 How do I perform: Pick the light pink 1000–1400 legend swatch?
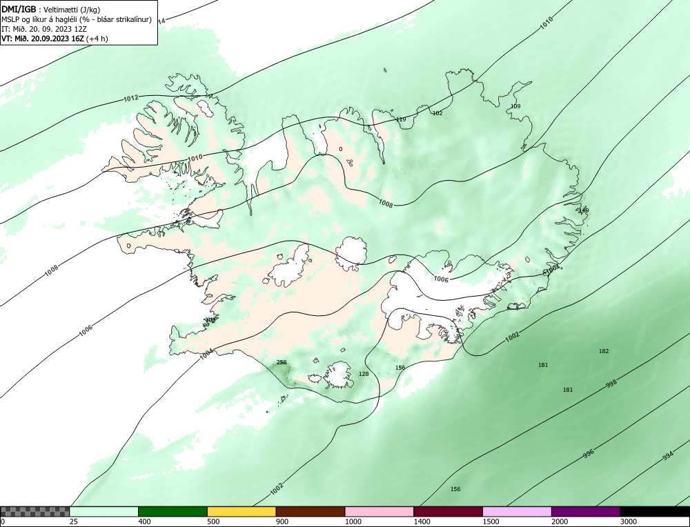(379, 511)
